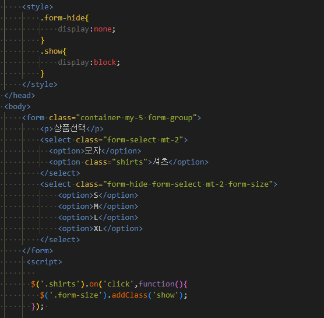Click the 'form-select mt-2' class value
Screen dimensions: 324x318
click(145, 140)
